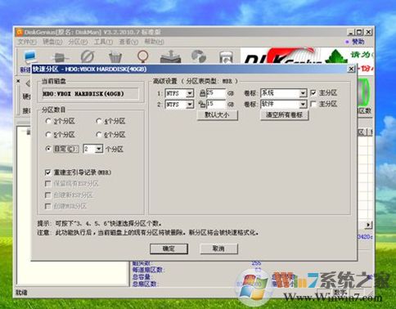Click the DiskGenius title bar app icon

click(x=20, y=33)
